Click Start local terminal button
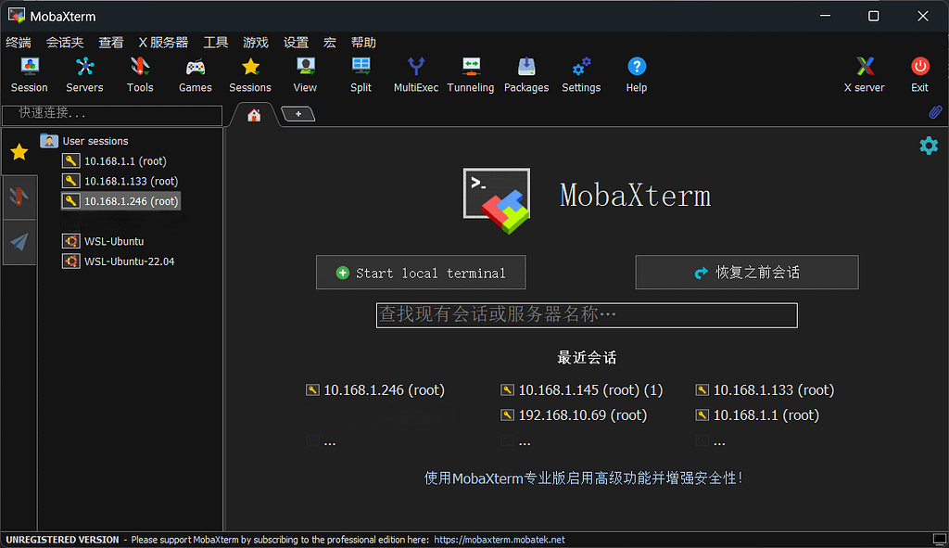Viewport: 949px width, 548px height. coord(421,273)
